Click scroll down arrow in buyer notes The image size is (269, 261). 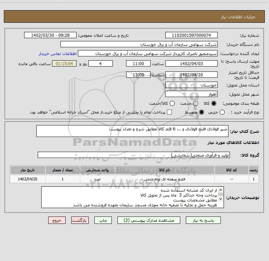tap(221, 199)
